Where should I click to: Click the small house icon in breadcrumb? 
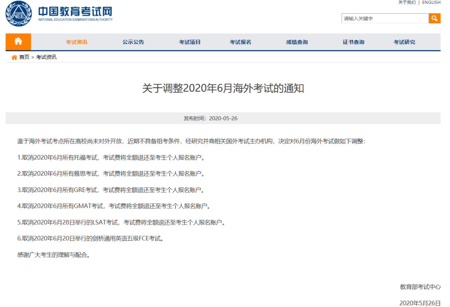click(x=14, y=57)
